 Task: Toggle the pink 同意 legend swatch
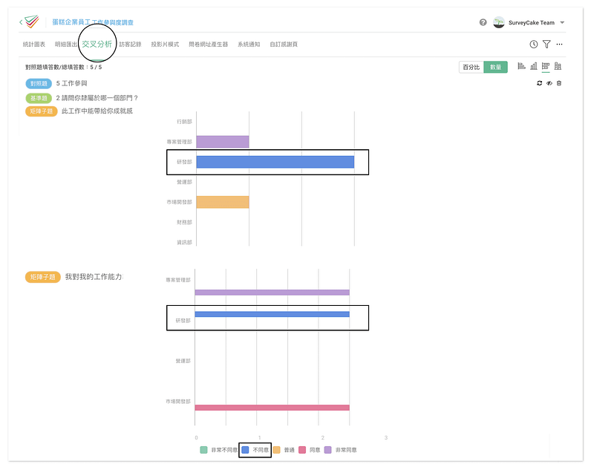302,450
